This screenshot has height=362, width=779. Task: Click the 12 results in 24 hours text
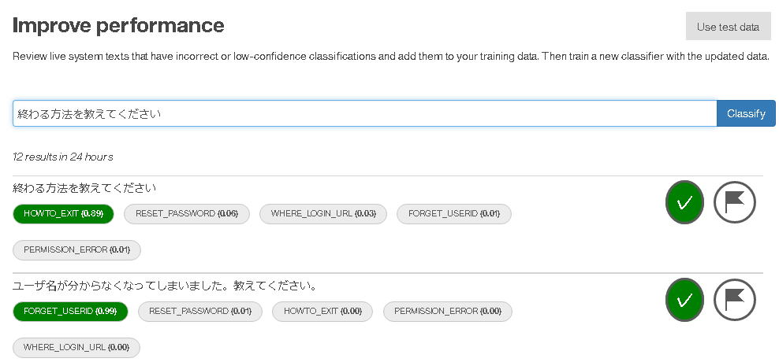pos(62,157)
